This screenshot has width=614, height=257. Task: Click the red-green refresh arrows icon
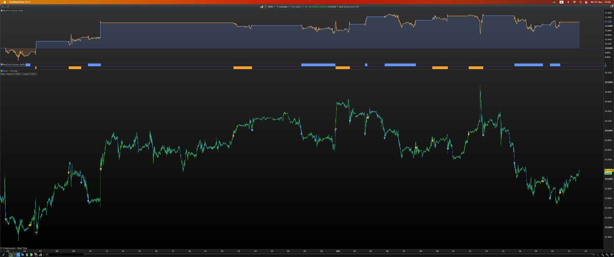click(x=612, y=7)
